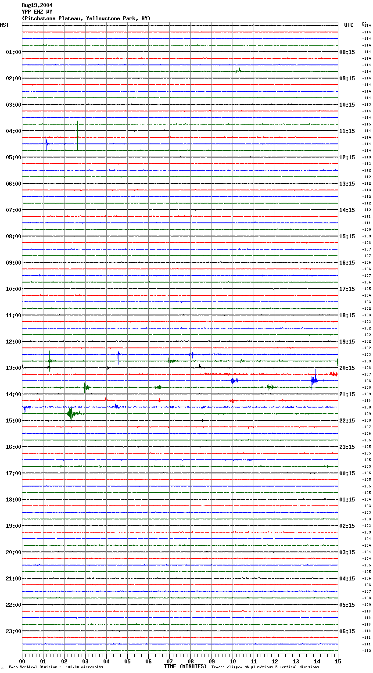Click the 00:15 UTC time label
This screenshot has height=673, width=373.
(x=347, y=473)
